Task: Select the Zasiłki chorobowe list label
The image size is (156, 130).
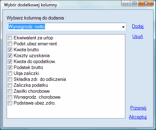Action: click(x=32, y=91)
